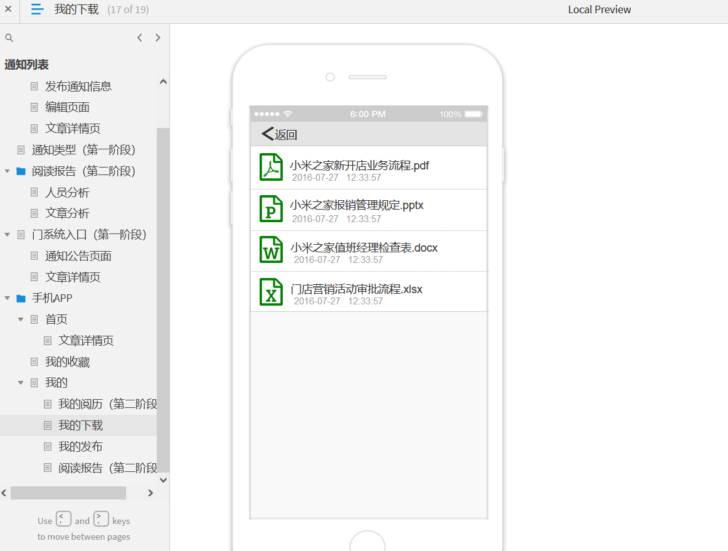The width and height of the screenshot is (728, 551).
Task: Collapse the 我的 tree node
Action: (x=21, y=383)
